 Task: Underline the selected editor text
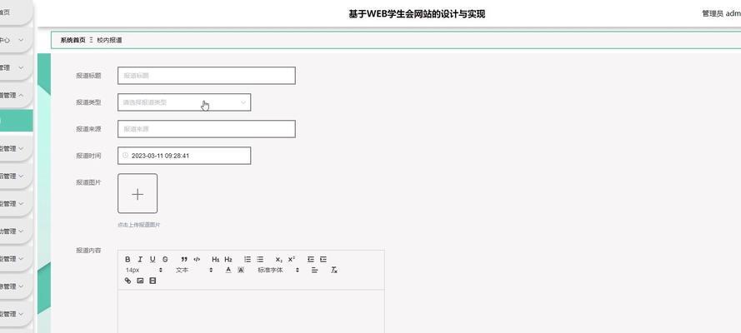point(153,260)
